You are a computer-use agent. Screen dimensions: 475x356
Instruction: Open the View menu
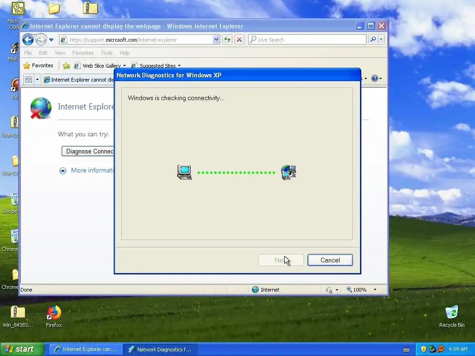pyautogui.click(x=60, y=53)
